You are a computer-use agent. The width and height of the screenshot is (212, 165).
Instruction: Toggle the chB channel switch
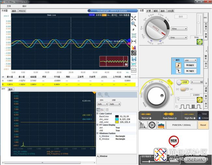(183, 82)
